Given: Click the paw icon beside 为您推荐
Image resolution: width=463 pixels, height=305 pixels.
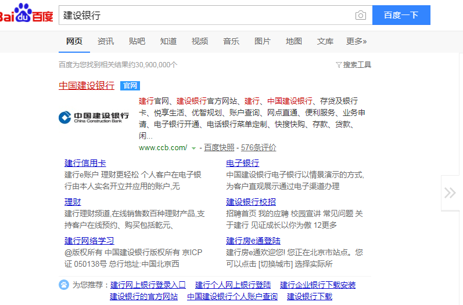Looking at the screenshot, I should click(x=64, y=285).
